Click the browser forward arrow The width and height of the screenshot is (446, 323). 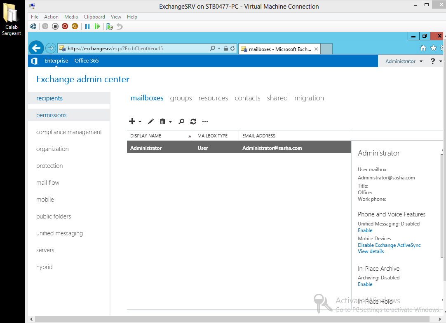50,48
